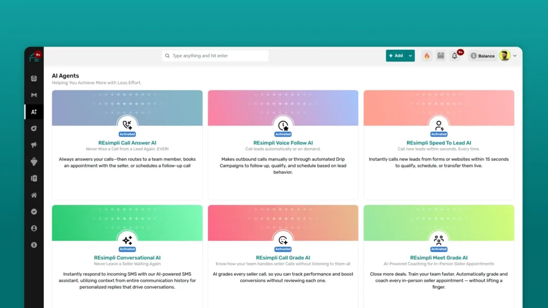548x308 pixels.
Task: Open REsimpli Conversational AI link
Action: [x=127, y=258]
